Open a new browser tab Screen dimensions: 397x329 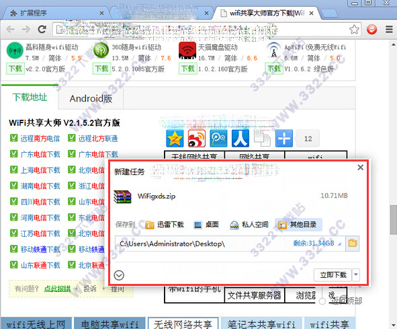[x=329, y=13]
